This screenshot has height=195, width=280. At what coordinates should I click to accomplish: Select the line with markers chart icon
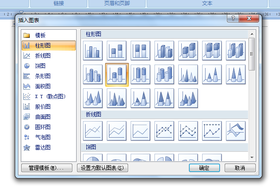pyautogui.click(x=164, y=131)
